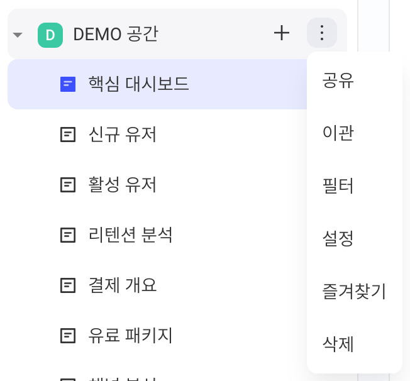Open the 리텐션 분석 dashboard
The image size is (410, 381).
pyautogui.click(x=130, y=235)
